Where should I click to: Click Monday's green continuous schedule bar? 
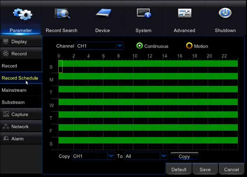148,76
